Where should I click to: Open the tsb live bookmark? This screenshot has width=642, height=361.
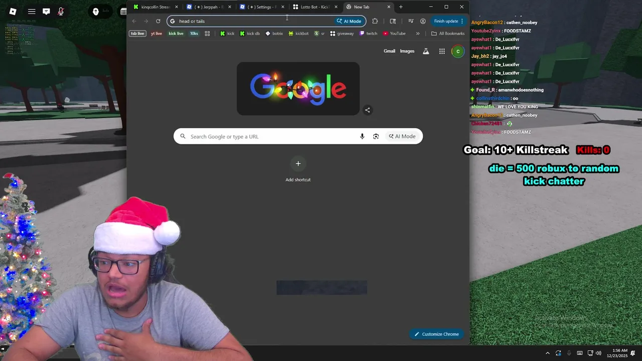point(137,34)
